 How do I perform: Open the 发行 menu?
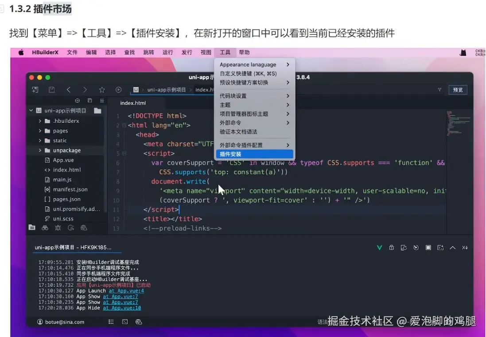point(187,52)
